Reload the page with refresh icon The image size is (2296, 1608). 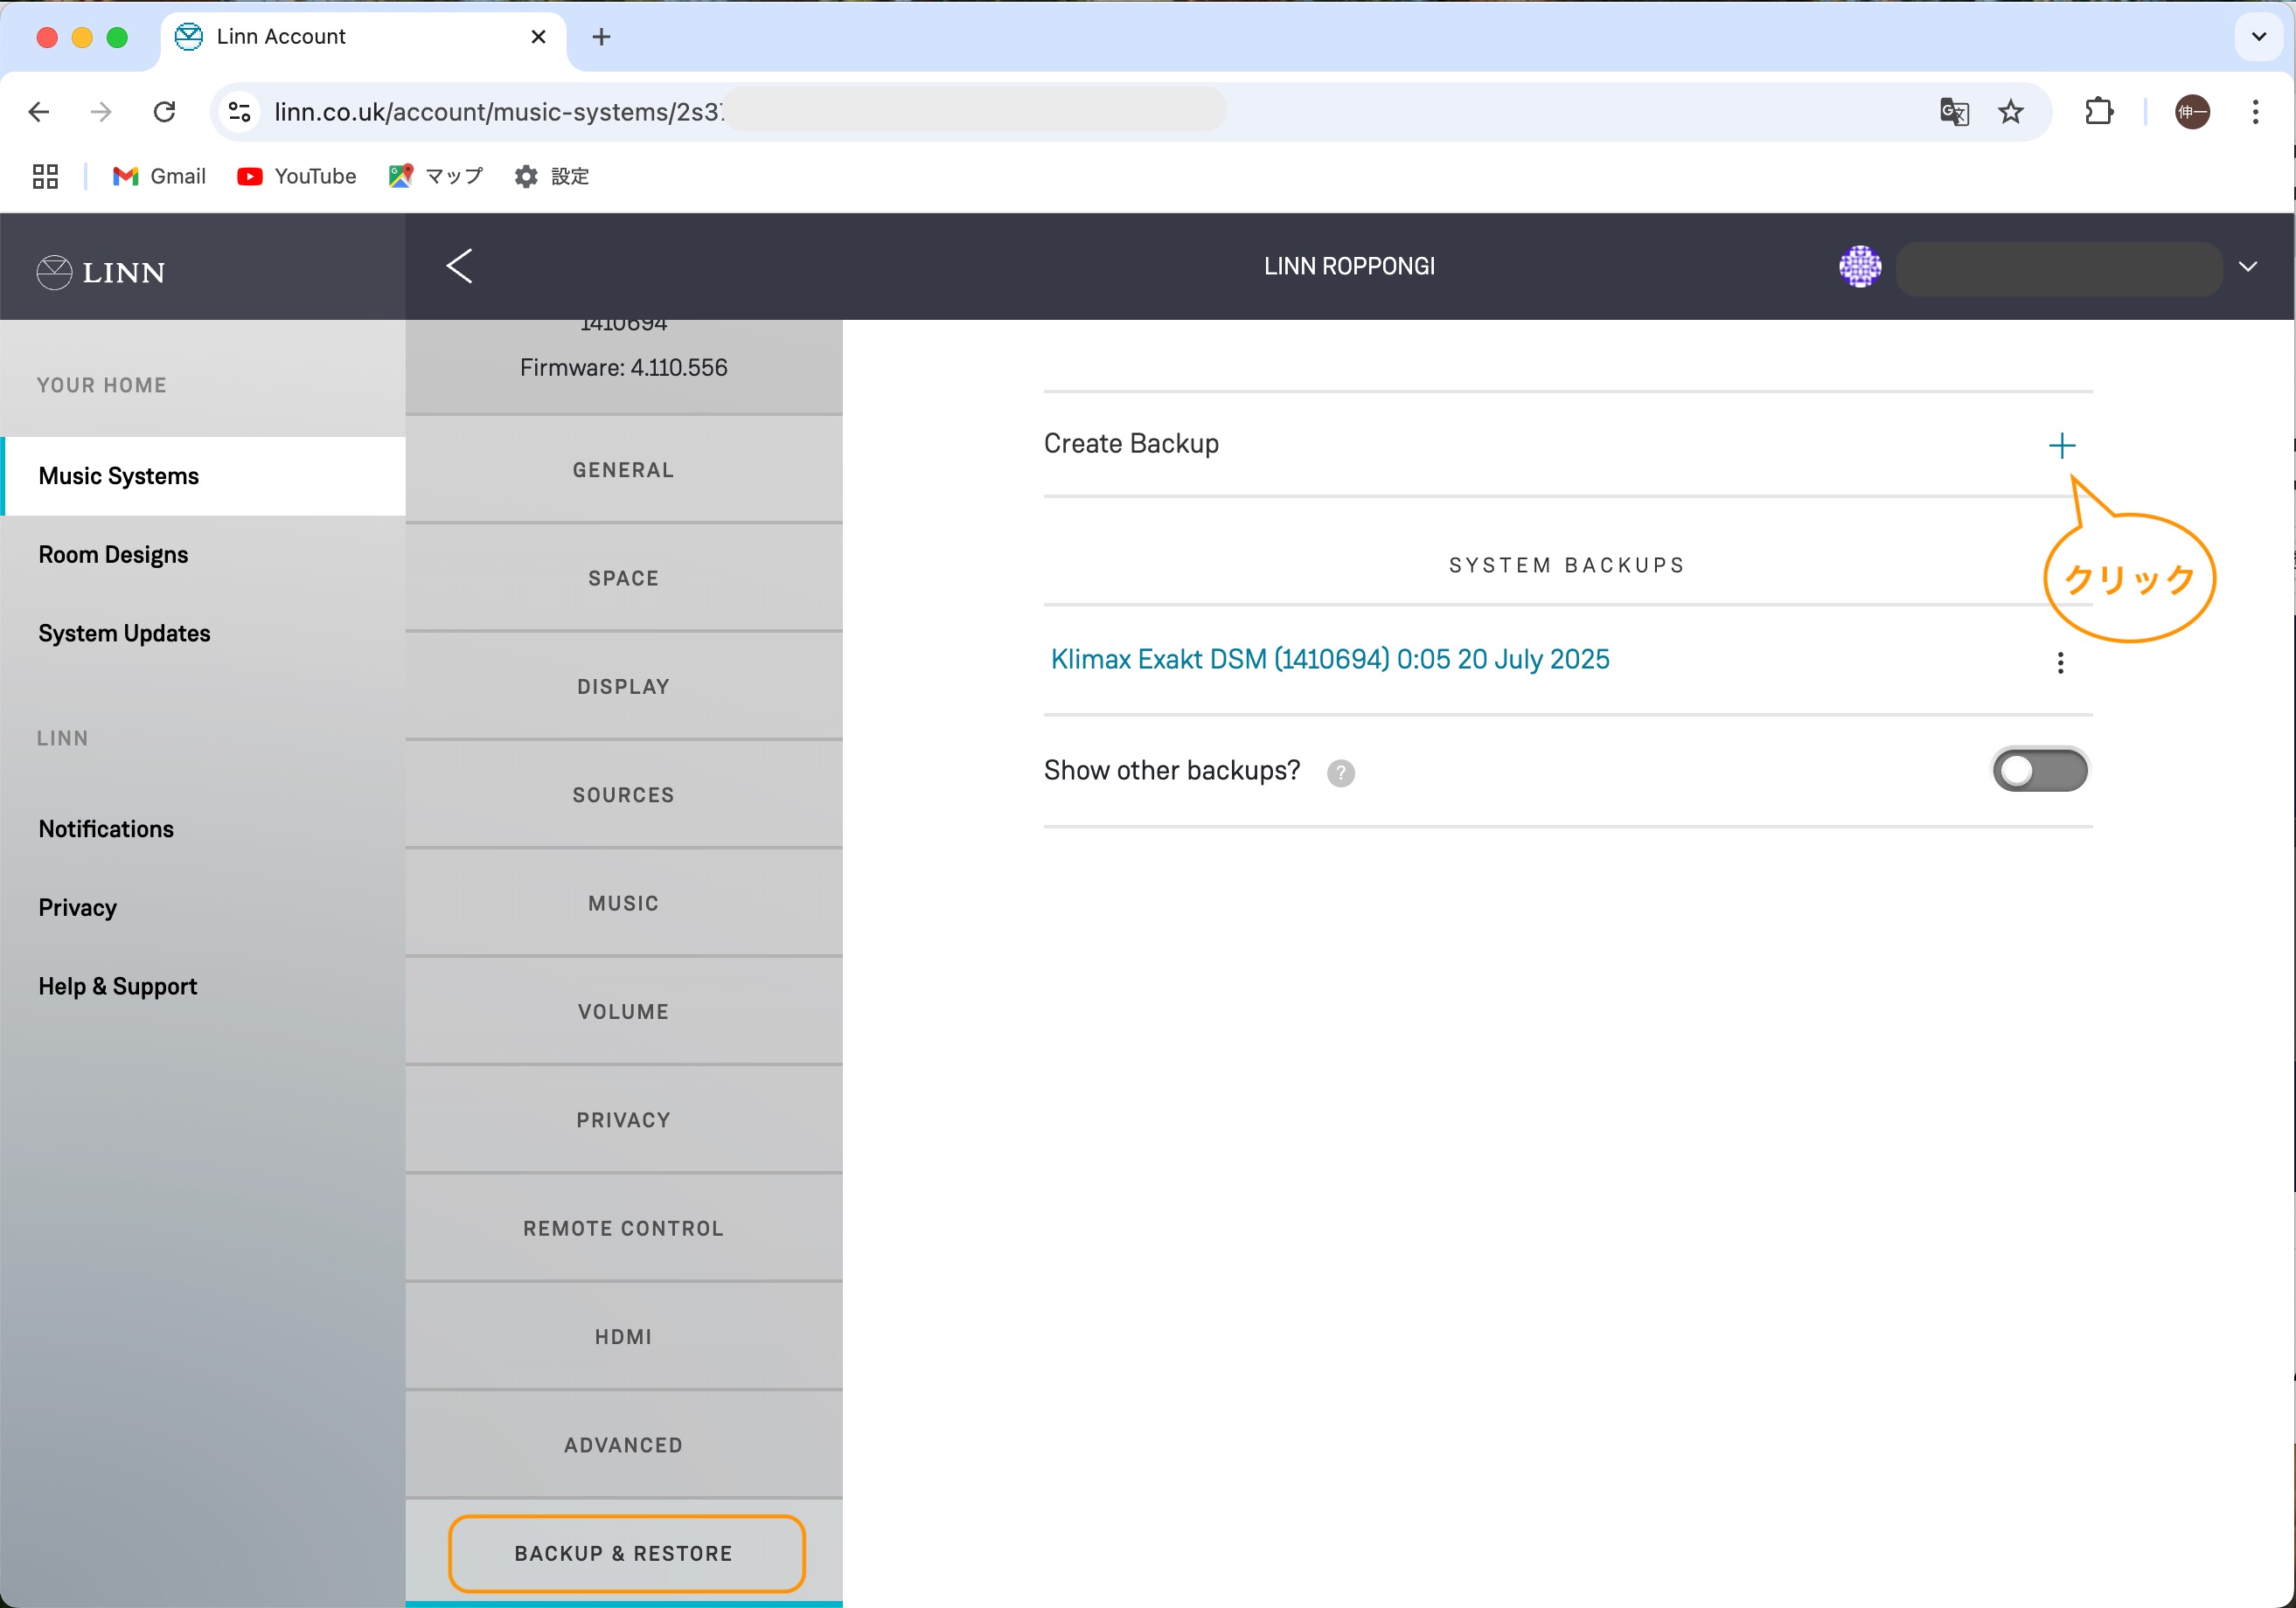pos(165,112)
